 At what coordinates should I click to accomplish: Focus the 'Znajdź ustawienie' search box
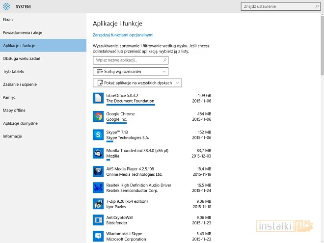point(280,6)
